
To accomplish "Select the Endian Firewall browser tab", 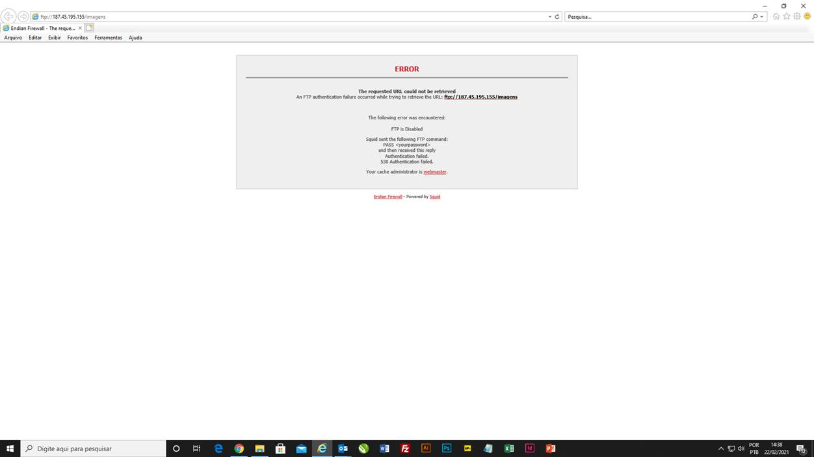I will click(x=43, y=28).
